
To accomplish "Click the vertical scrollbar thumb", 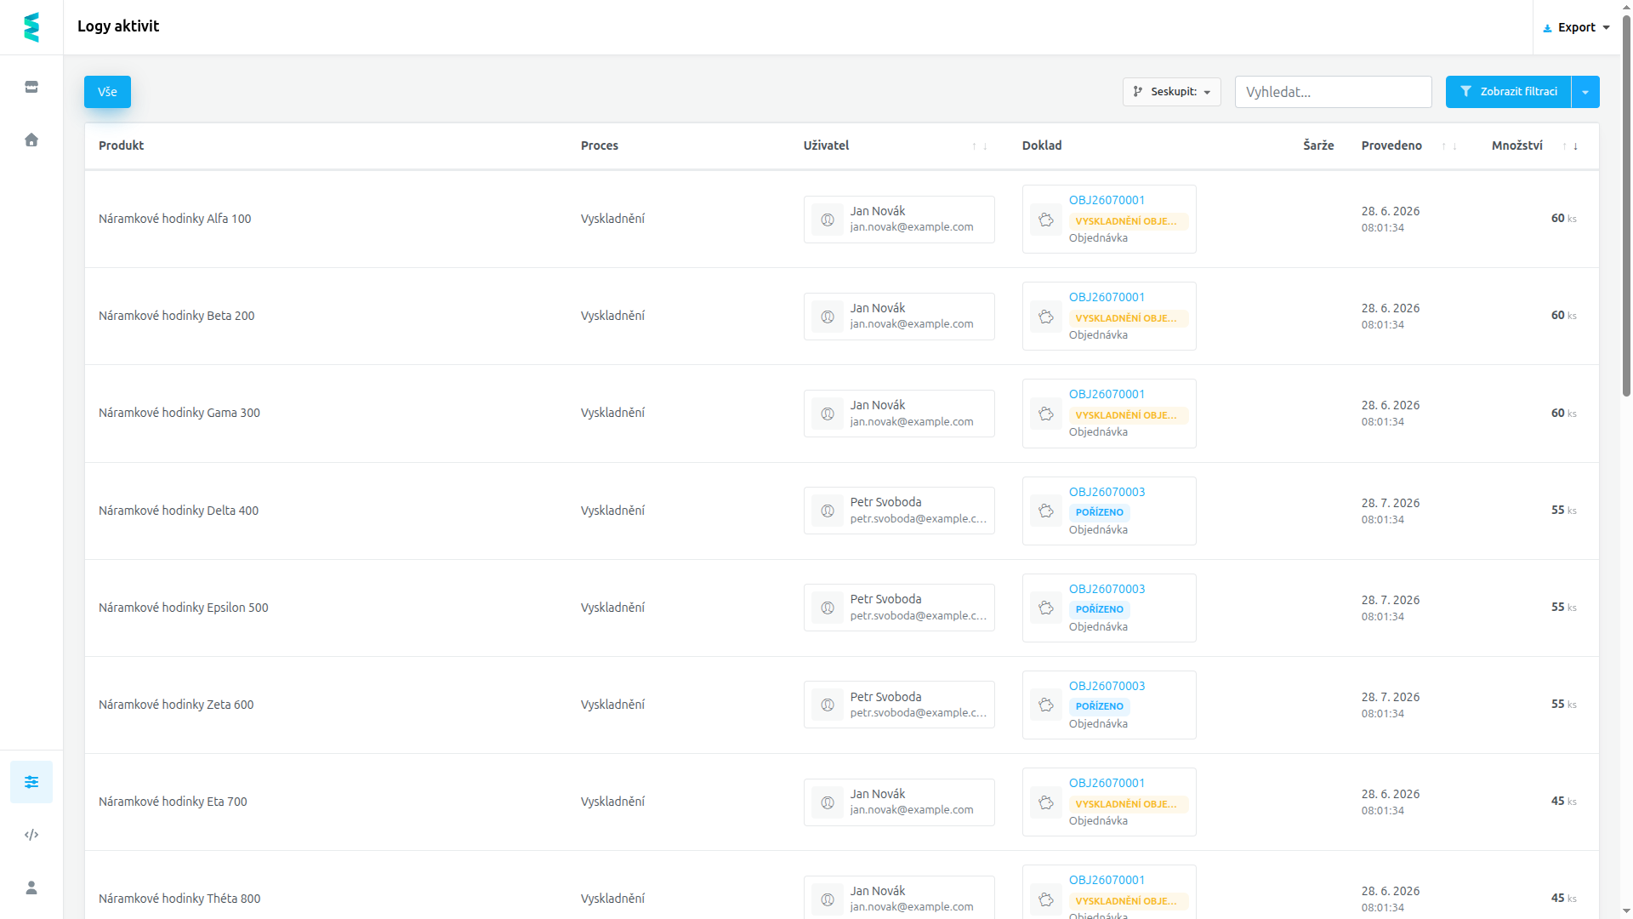I will [x=1626, y=204].
